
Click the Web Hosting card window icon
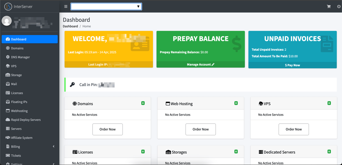point(168,104)
